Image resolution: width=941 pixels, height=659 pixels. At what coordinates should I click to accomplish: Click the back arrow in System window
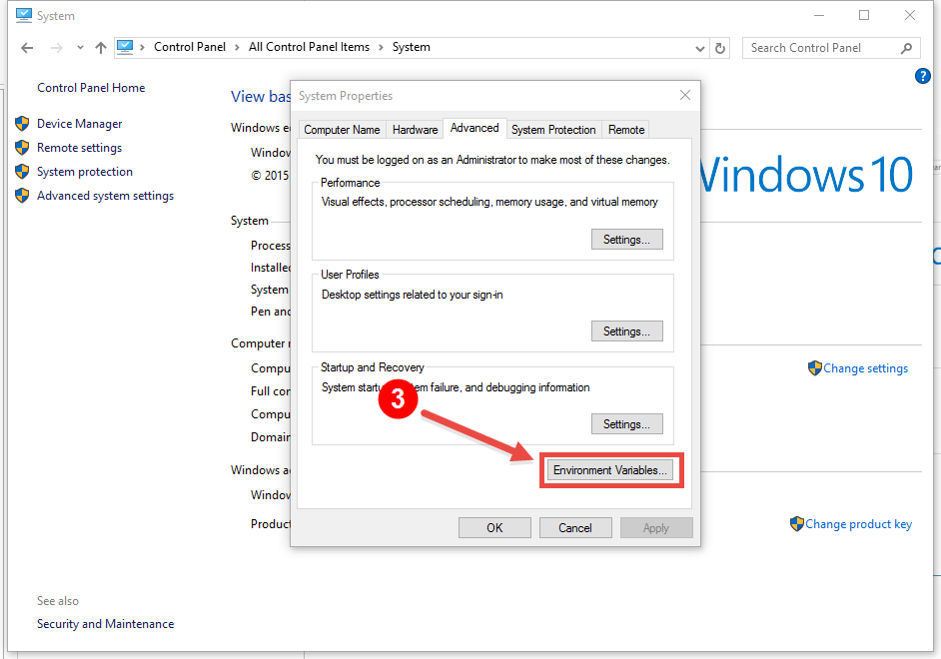point(27,48)
